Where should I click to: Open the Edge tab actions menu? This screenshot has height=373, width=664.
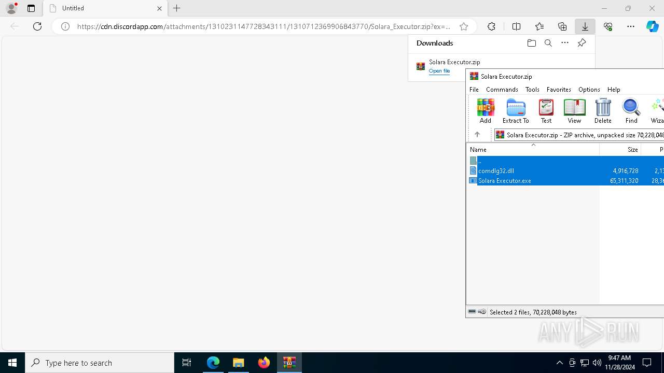(31, 8)
